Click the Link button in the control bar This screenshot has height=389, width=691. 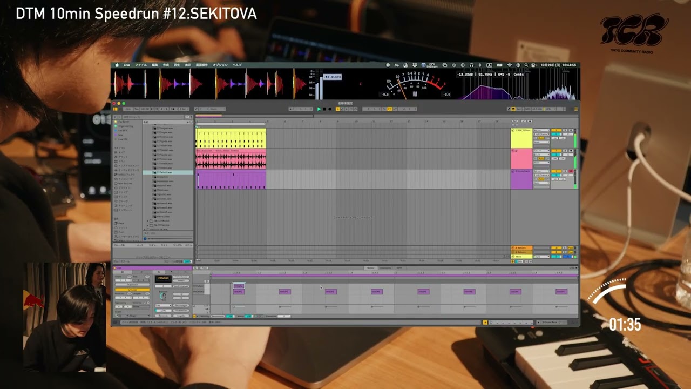[x=128, y=109]
